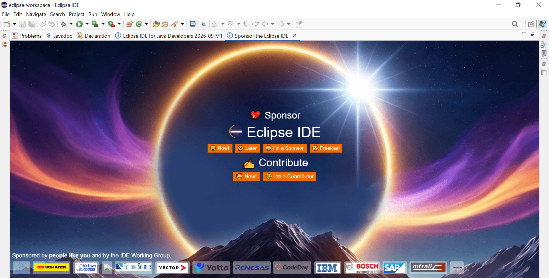Follow the IDE Working Group link
The width and height of the screenshot is (549, 278).
point(145,255)
